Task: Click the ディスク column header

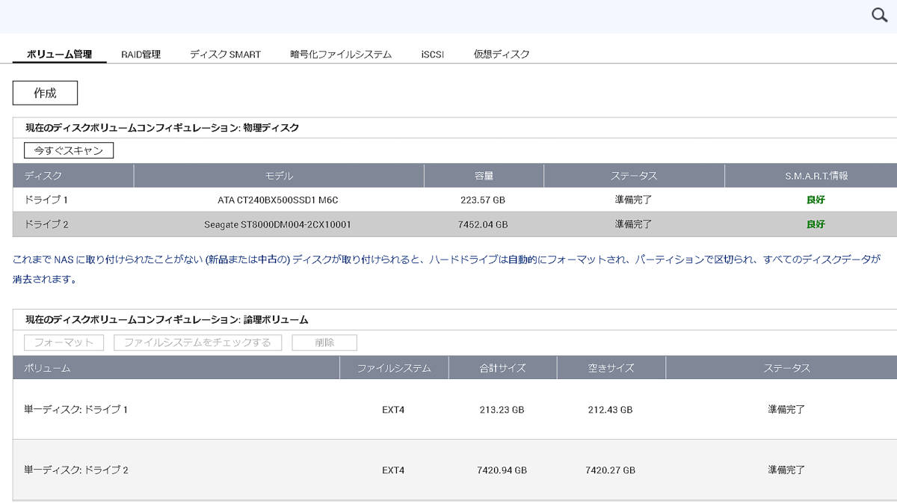Action: coord(73,176)
